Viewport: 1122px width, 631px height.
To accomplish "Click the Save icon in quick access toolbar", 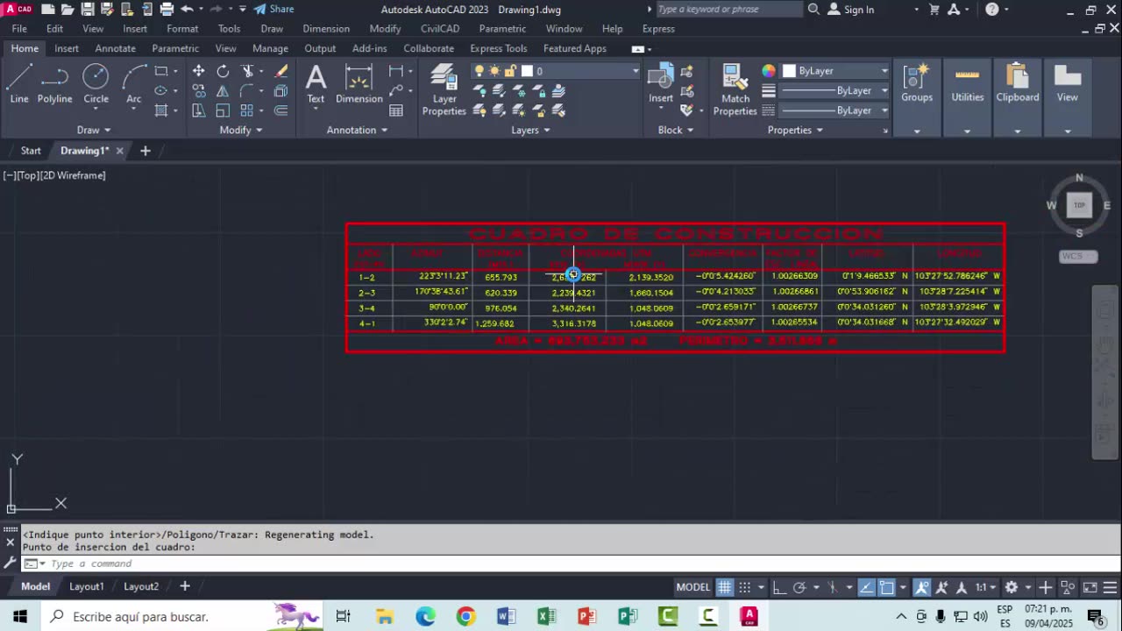I will 88,10.
